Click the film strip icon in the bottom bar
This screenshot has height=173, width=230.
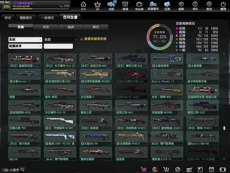[223, 170]
